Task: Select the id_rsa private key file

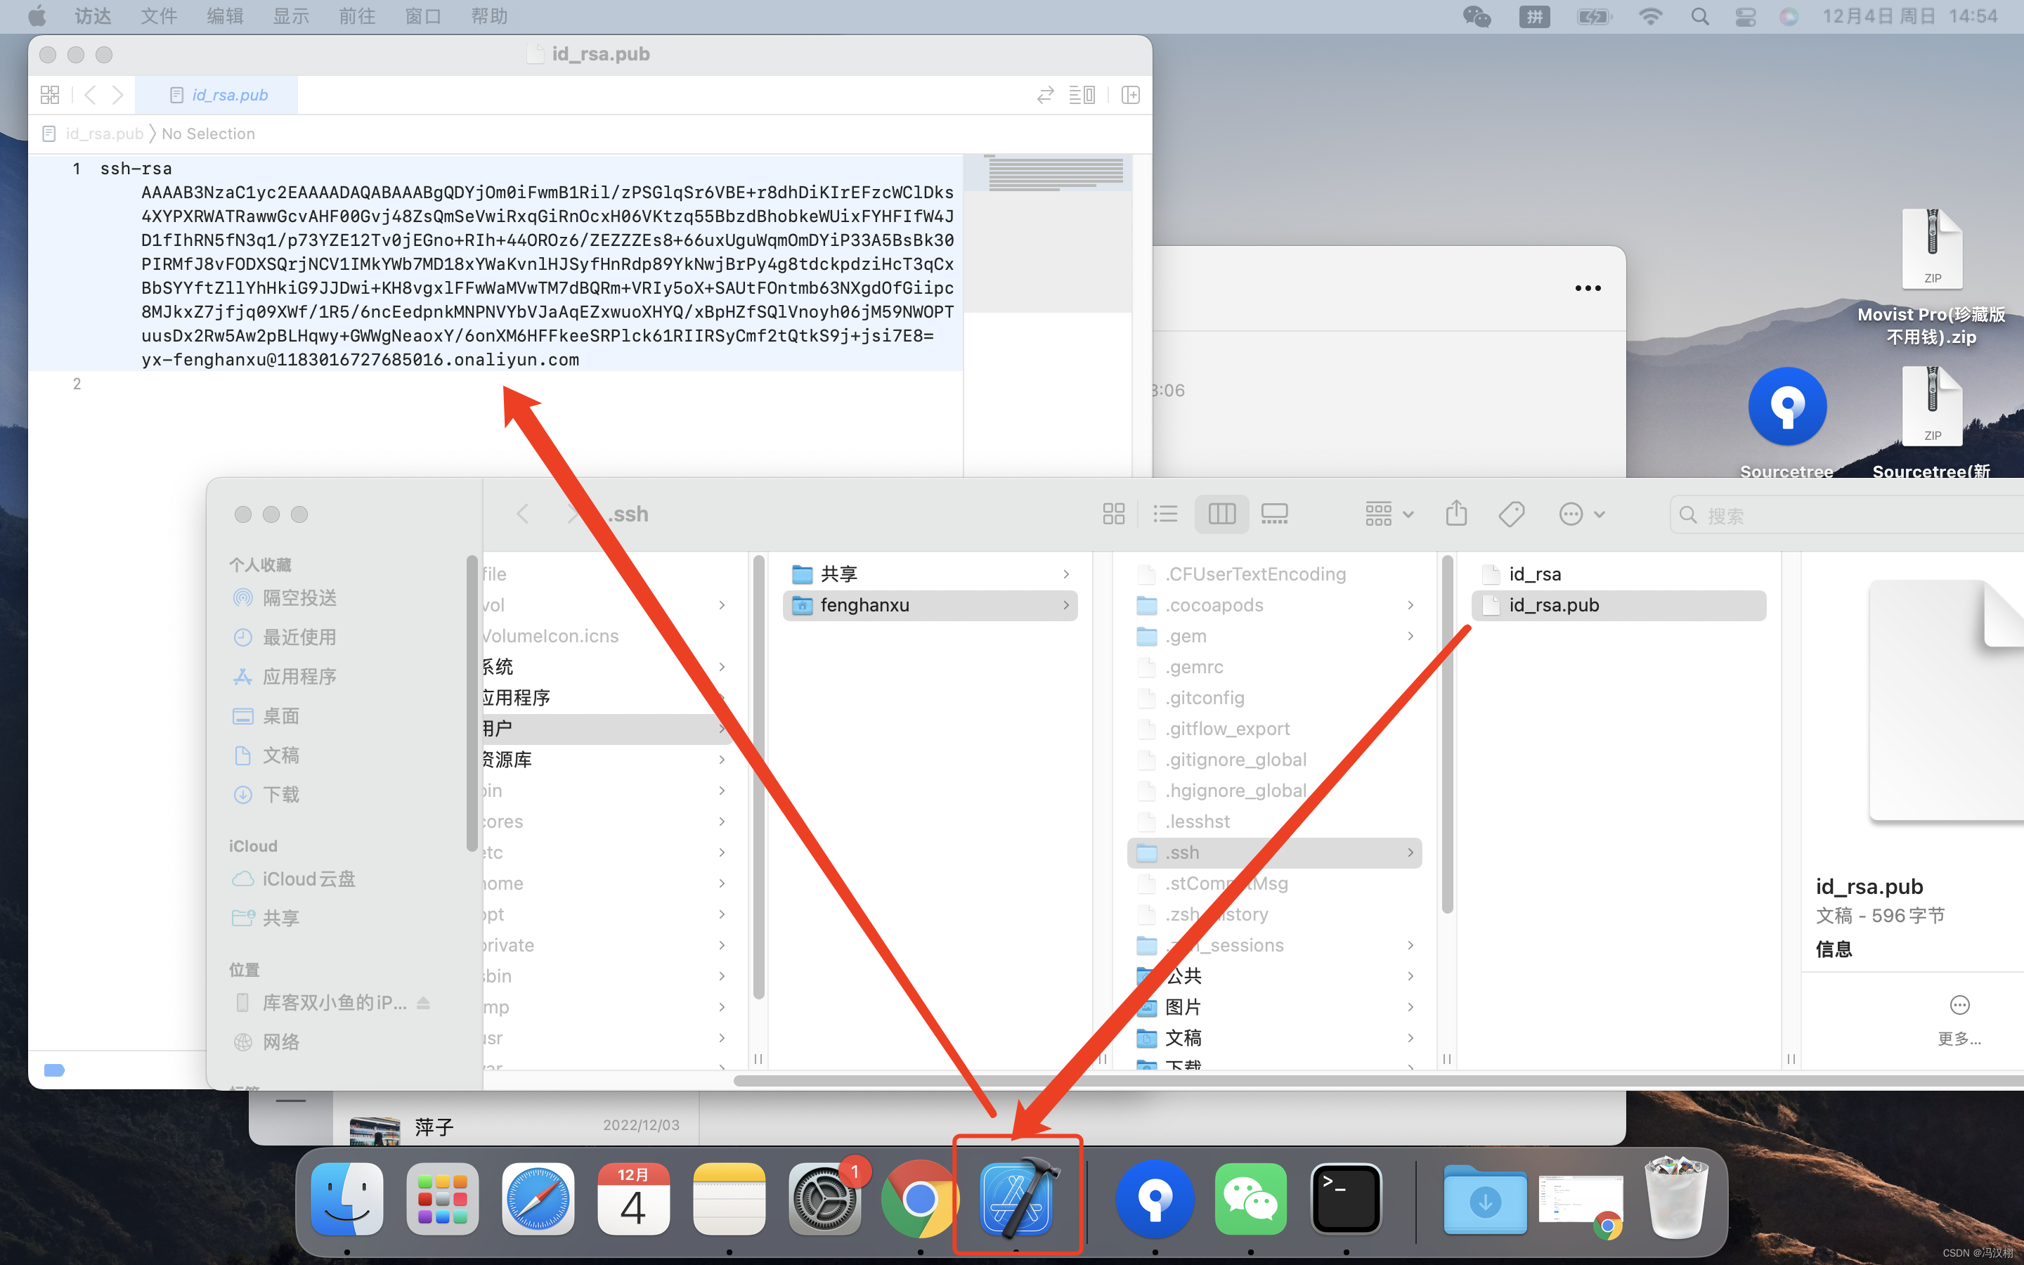Action: (x=1618, y=574)
